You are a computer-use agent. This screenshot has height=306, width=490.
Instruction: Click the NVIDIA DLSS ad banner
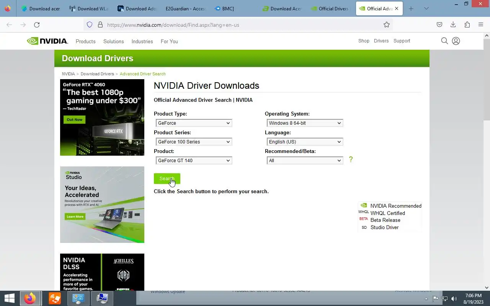pos(102,272)
